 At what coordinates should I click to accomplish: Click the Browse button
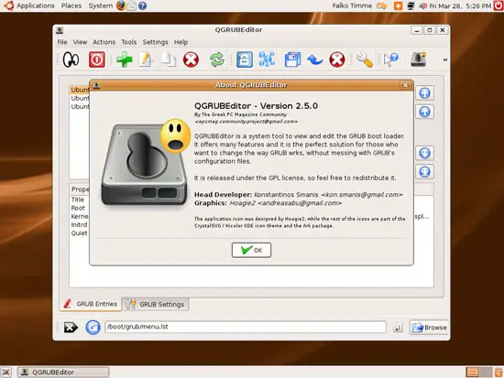429,328
